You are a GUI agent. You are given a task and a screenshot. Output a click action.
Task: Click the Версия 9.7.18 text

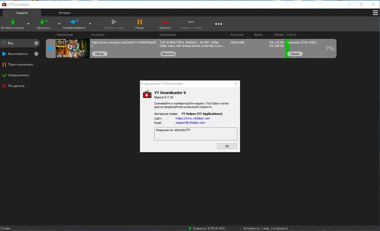163,97
